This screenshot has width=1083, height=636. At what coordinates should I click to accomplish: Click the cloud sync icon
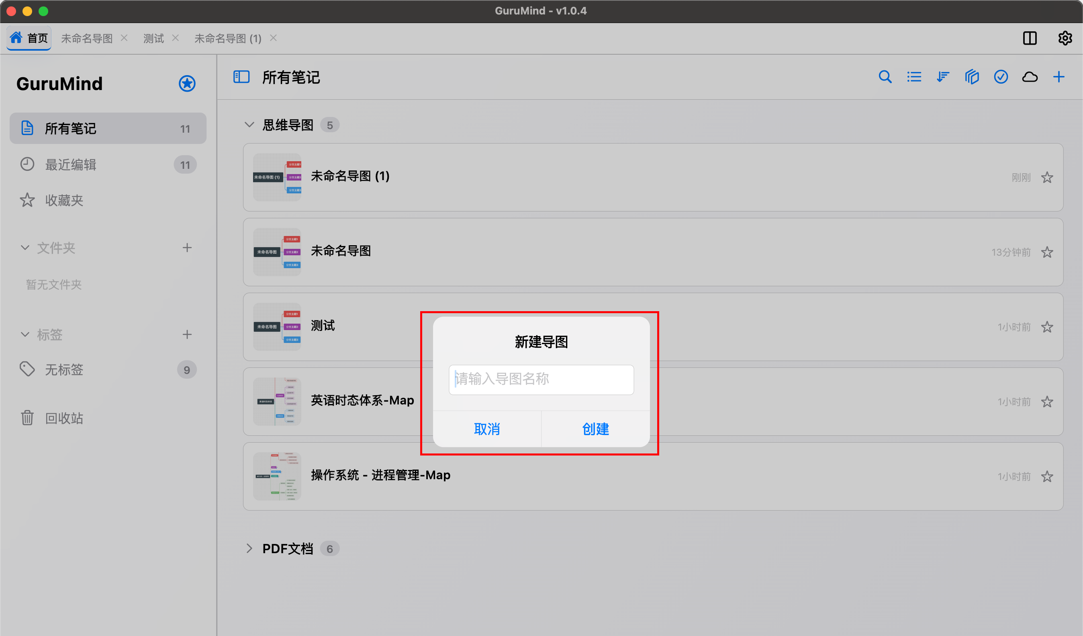point(1030,77)
